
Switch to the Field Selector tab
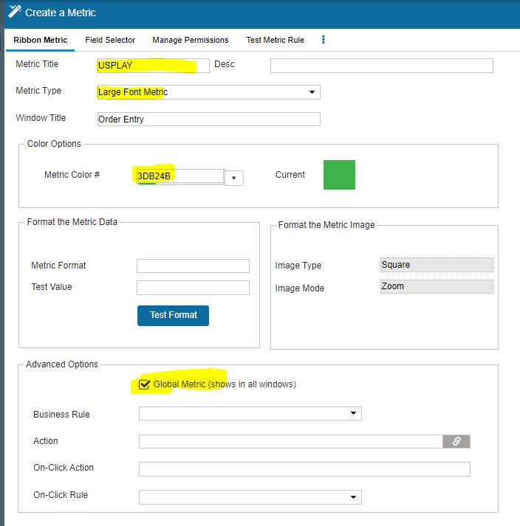110,40
